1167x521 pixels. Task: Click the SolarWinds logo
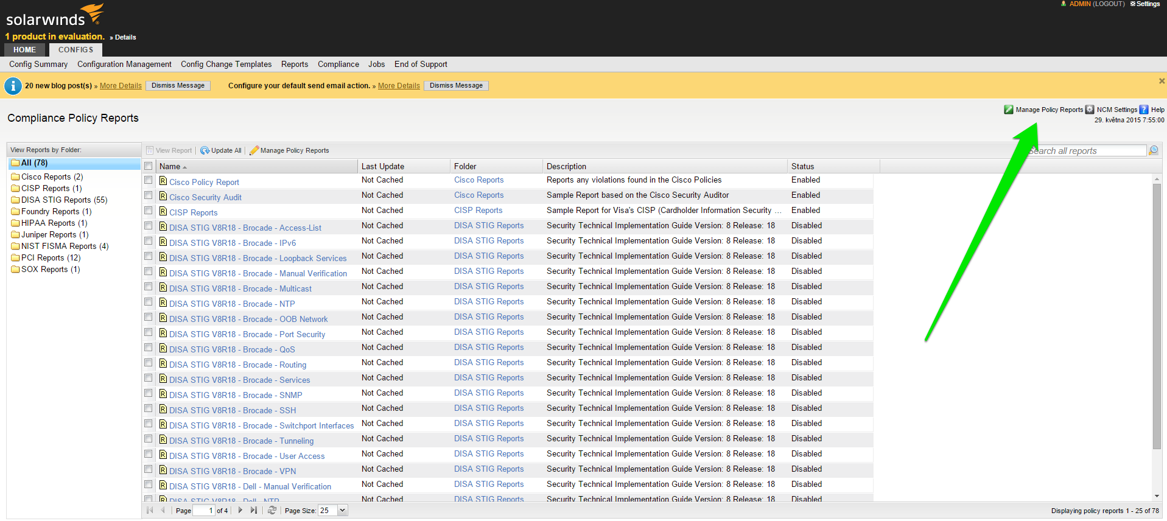pos(55,16)
